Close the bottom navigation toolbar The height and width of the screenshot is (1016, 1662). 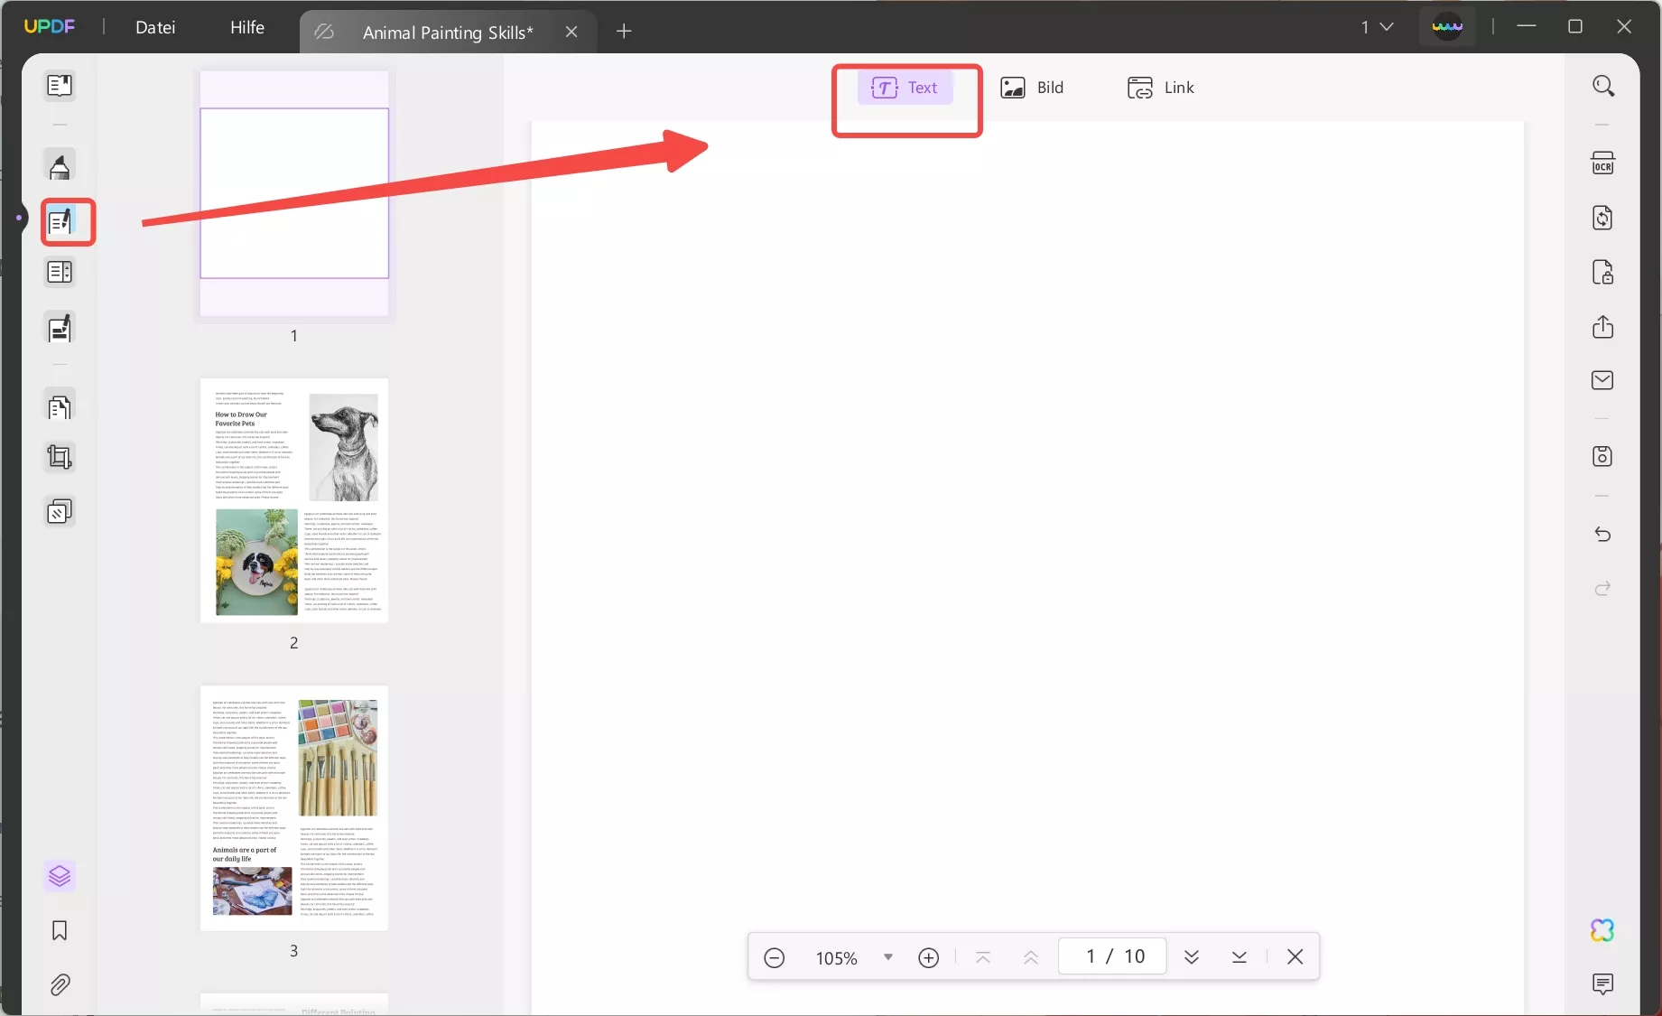[1295, 957]
